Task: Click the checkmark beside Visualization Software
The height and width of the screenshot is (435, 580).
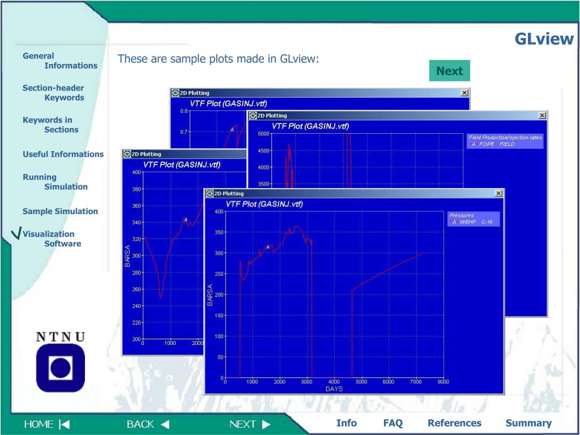Action: 16,233
